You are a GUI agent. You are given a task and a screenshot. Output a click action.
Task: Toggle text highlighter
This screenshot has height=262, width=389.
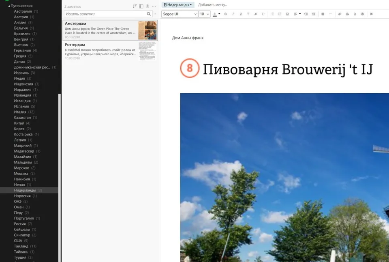tap(256, 14)
